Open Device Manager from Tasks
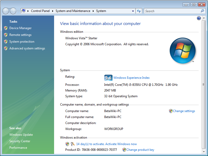This screenshot has width=208, height=156. coord(21,28)
